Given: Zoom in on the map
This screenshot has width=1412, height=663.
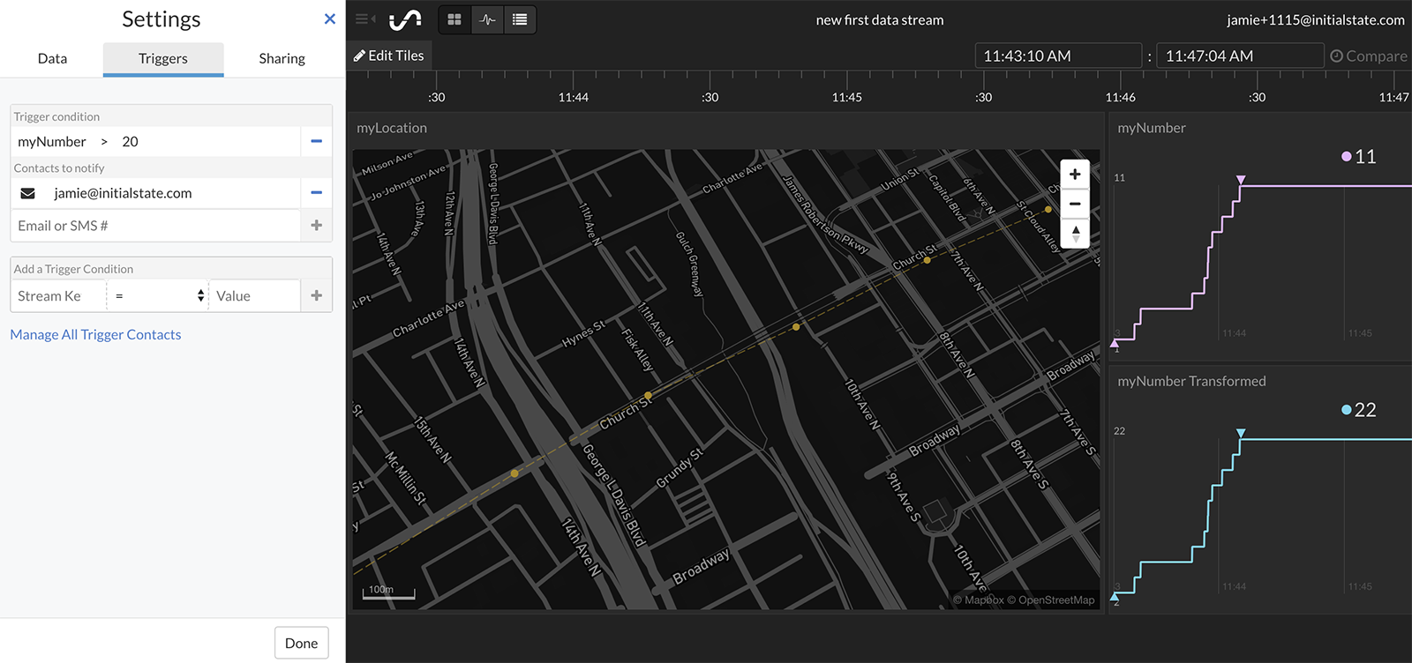Looking at the screenshot, I should [1075, 175].
